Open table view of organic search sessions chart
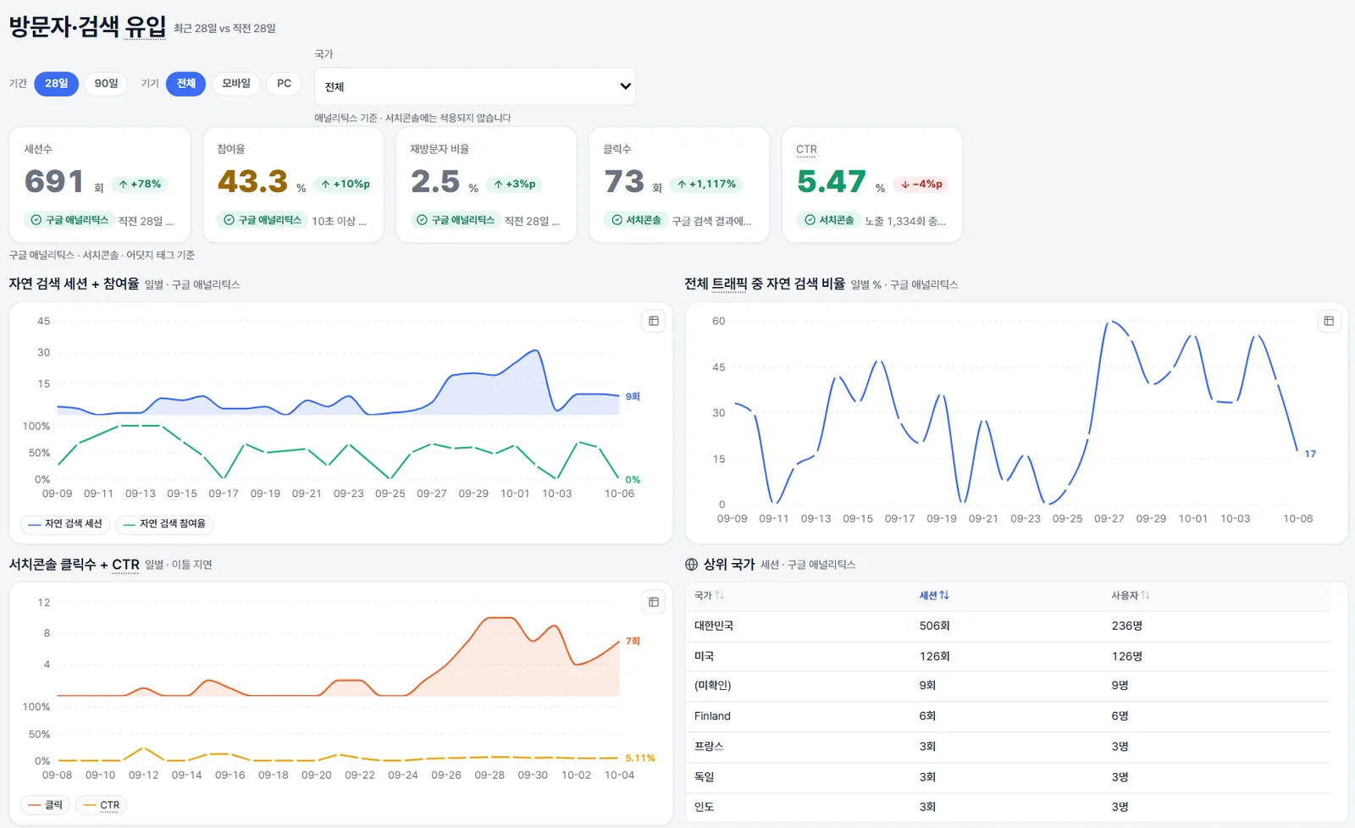 pyautogui.click(x=653, y=321)
